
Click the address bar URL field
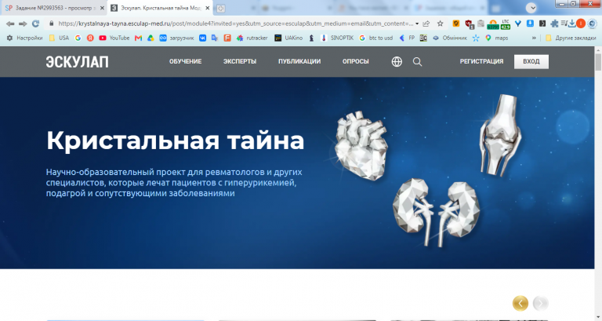coord(235,24)
